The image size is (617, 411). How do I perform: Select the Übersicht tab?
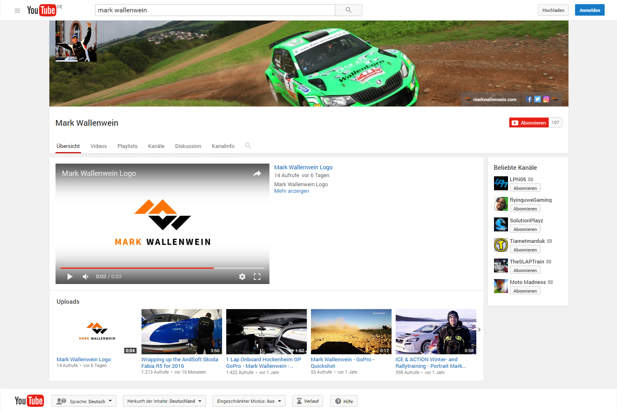68,146
